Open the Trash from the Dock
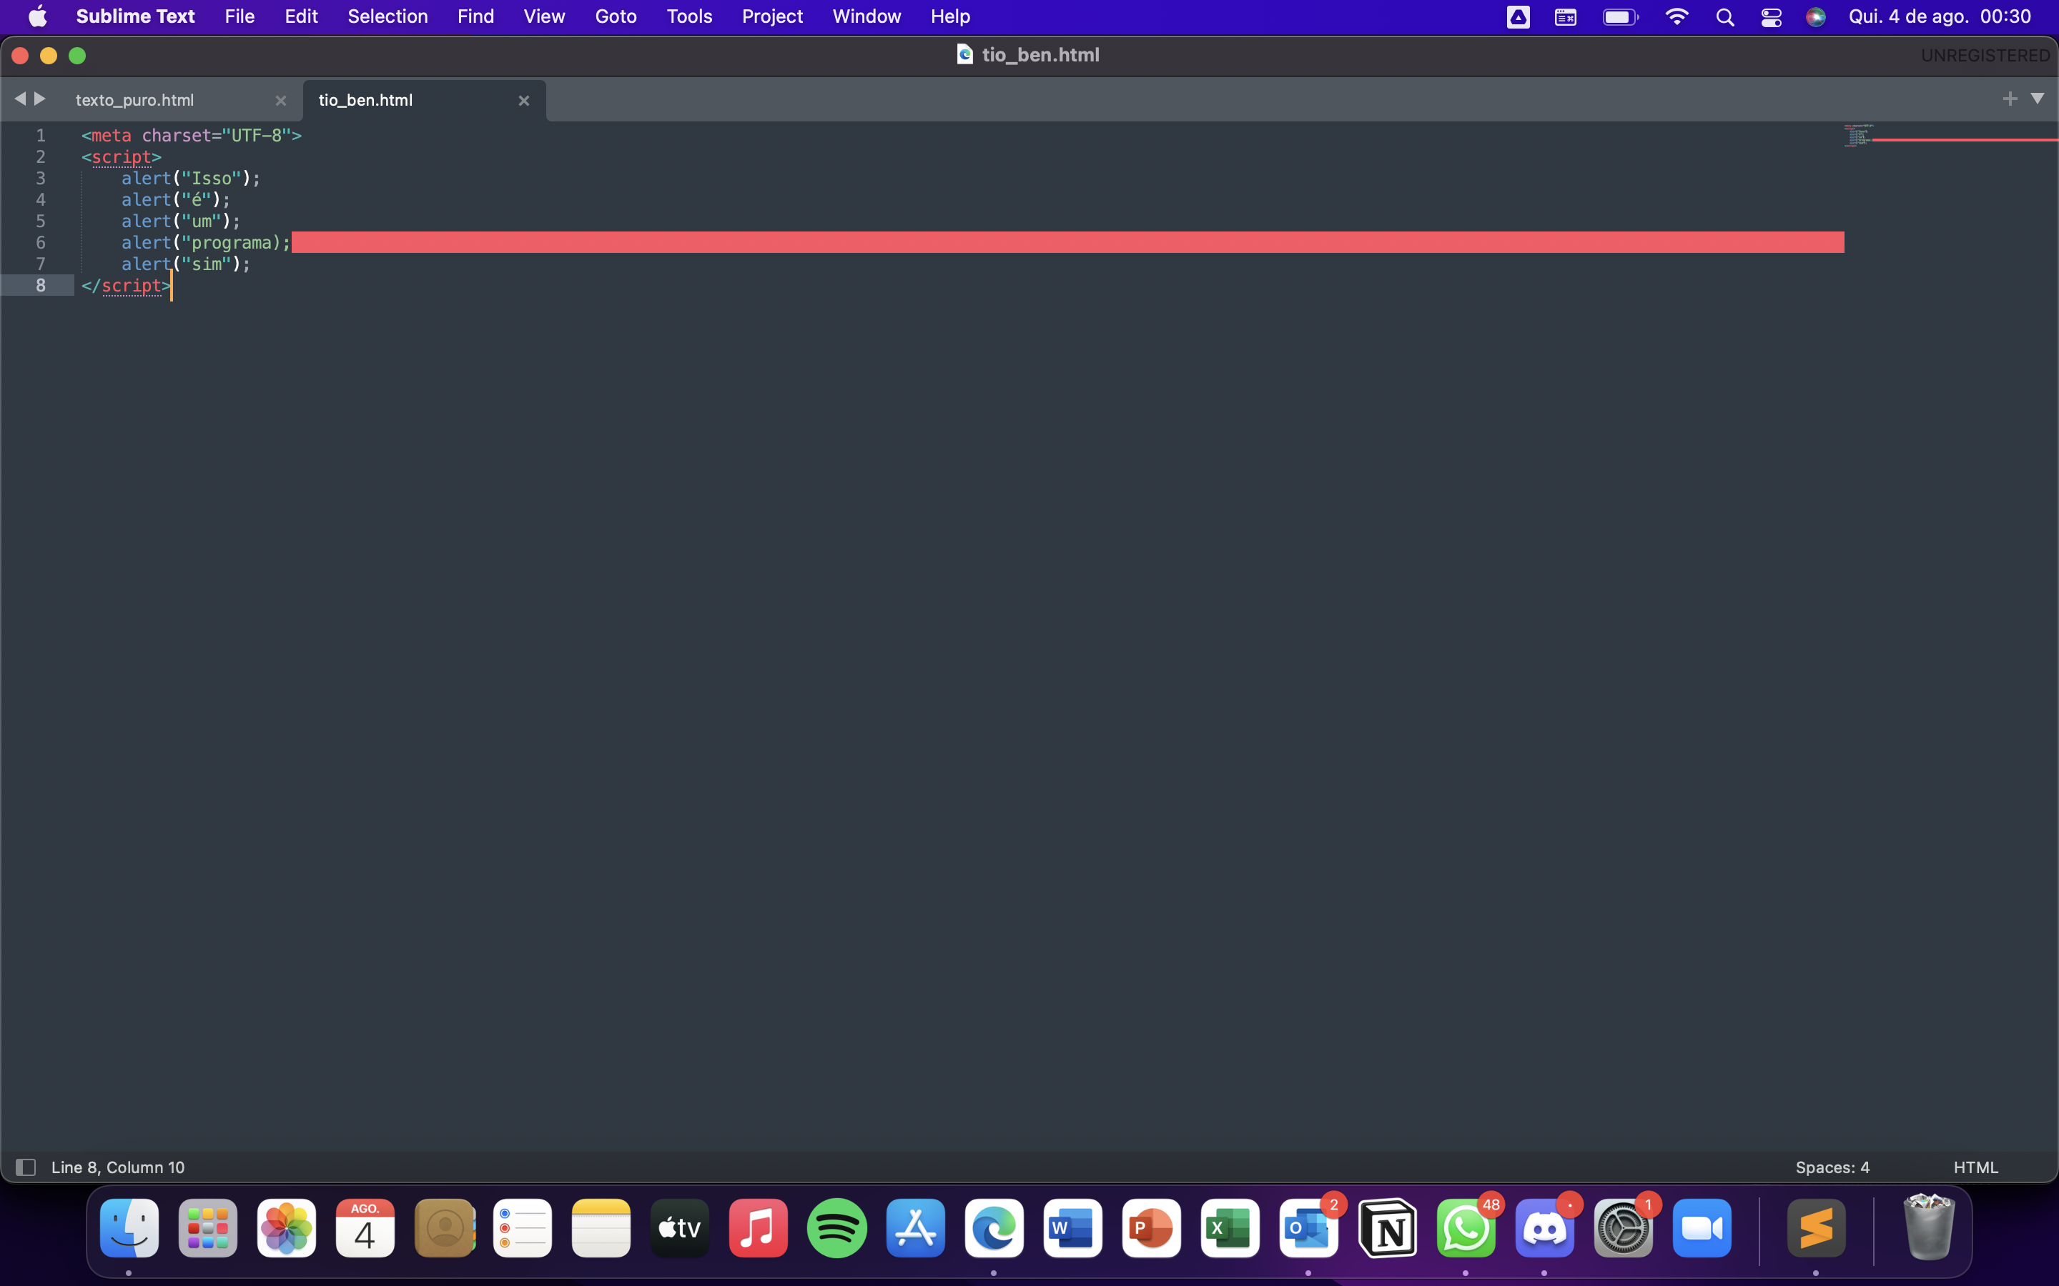Screen dimensions: 2059x1286 1928,1227
